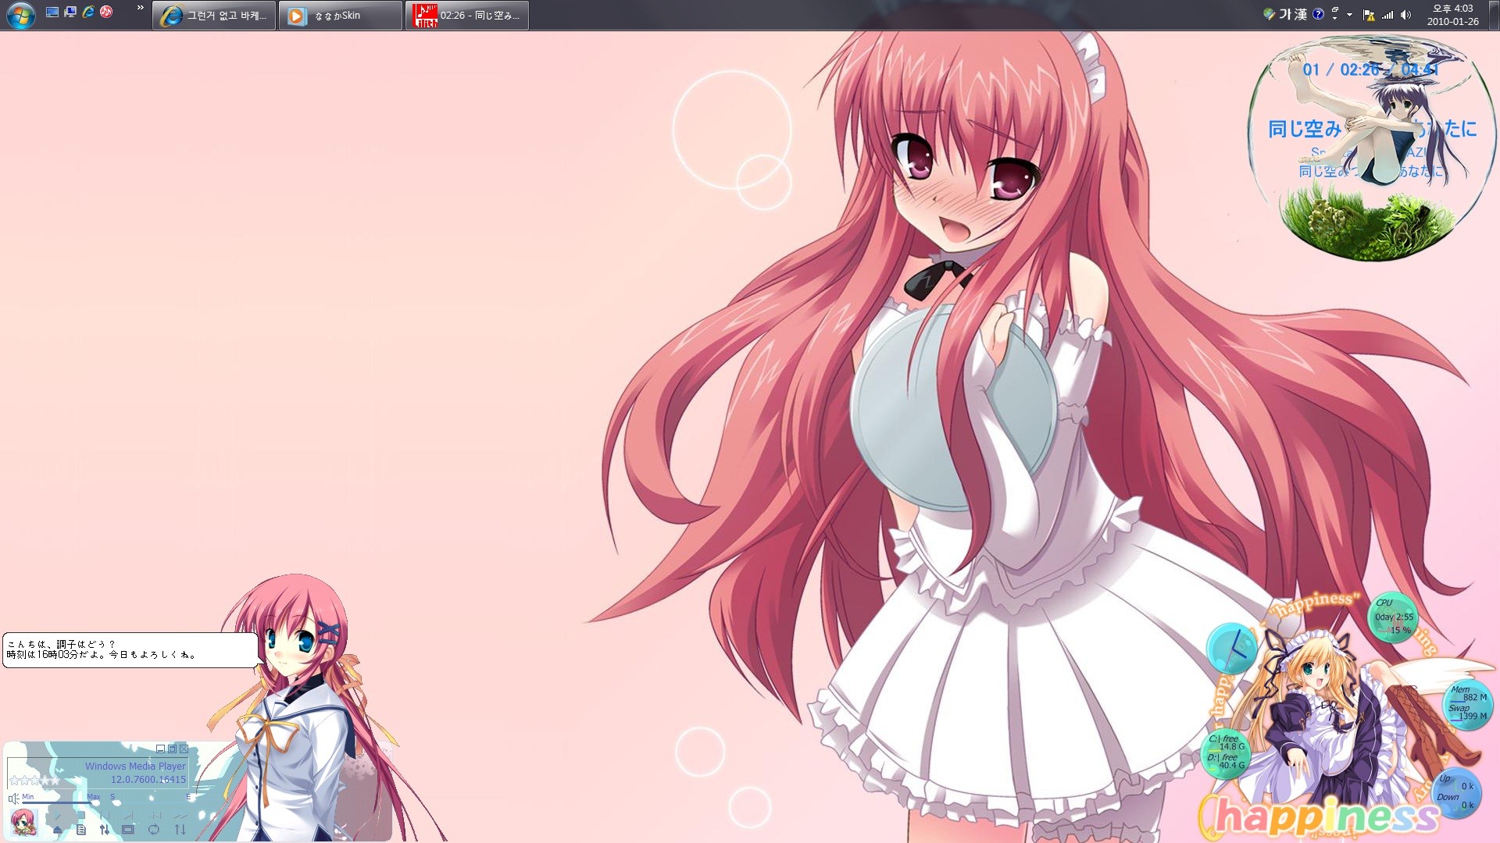The image size is (1500, 843).
Task: Restore the language bar icon
Action: (1336, 9)
